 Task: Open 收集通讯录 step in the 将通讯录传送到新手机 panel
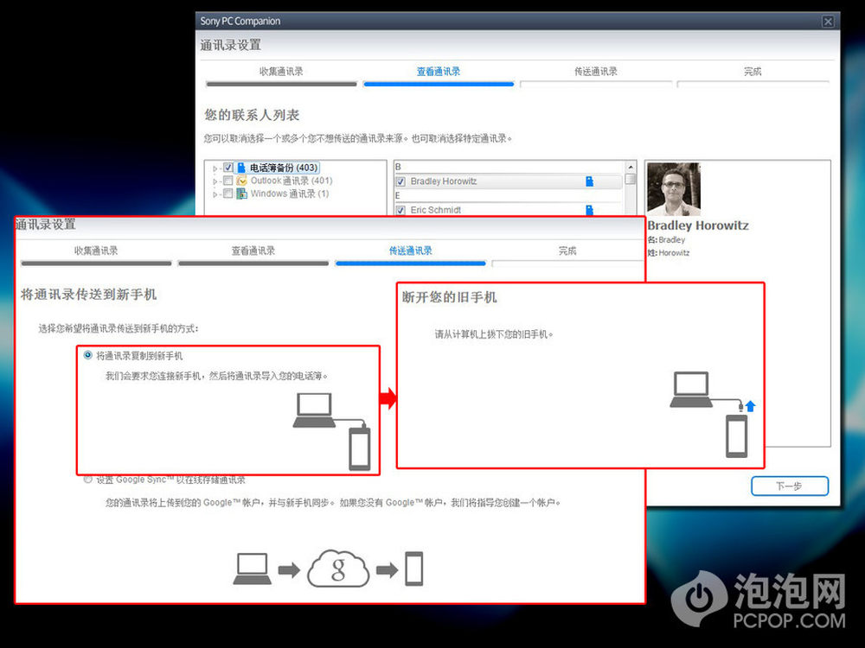(96, 251)
